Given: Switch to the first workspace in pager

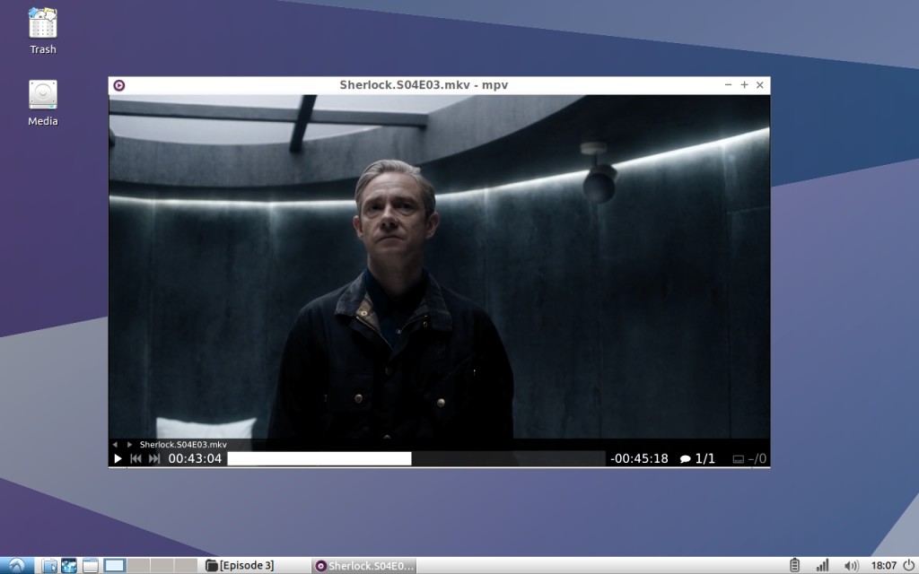Looking at the screenshot, I should [x=115, y=565].
